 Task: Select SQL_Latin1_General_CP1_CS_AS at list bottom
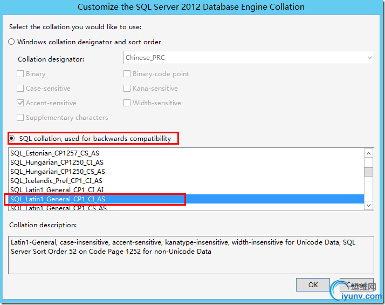pos(187,207)
